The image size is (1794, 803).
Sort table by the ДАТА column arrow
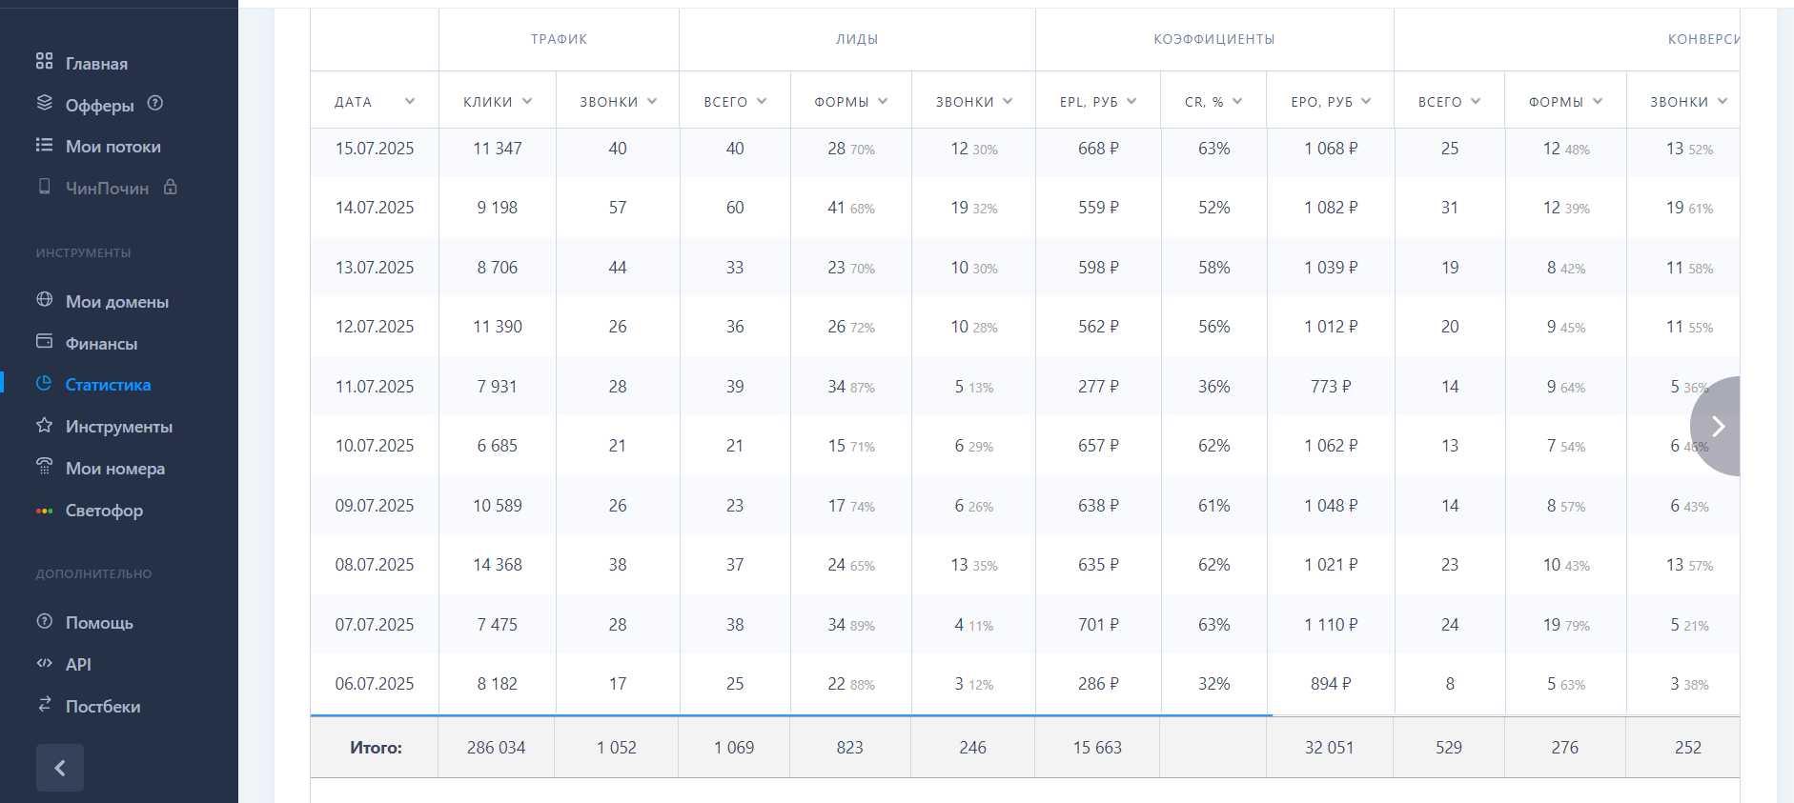point(410,101)
